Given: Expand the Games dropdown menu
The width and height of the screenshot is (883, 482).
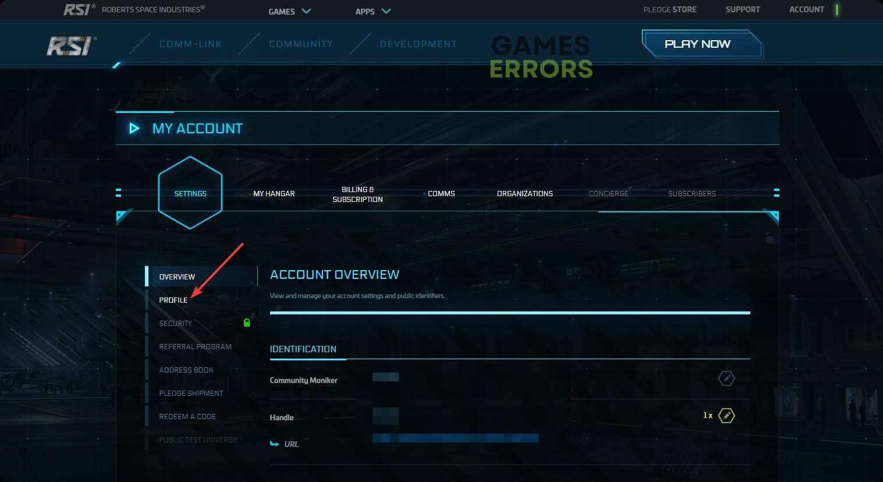Looking at the screenshot, I should tap(289, 11).
